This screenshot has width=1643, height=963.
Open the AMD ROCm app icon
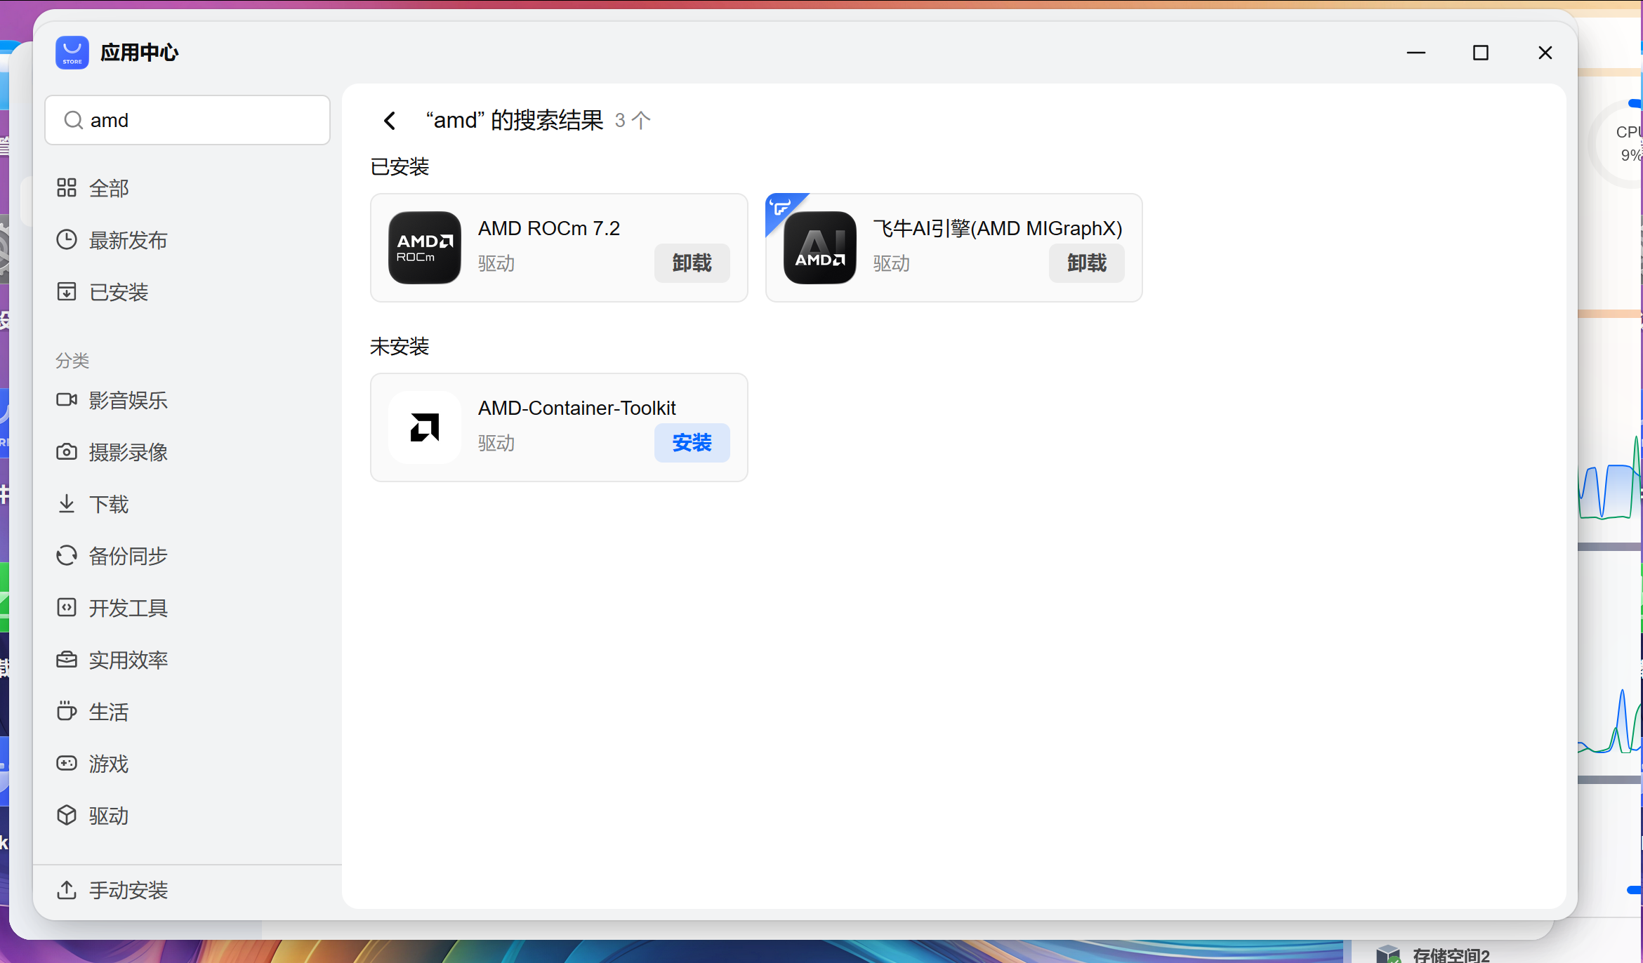(425, 248)
